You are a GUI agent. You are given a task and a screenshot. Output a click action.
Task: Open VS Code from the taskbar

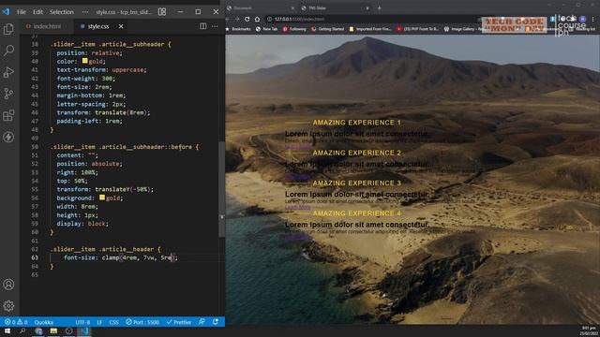pos(84,330)
